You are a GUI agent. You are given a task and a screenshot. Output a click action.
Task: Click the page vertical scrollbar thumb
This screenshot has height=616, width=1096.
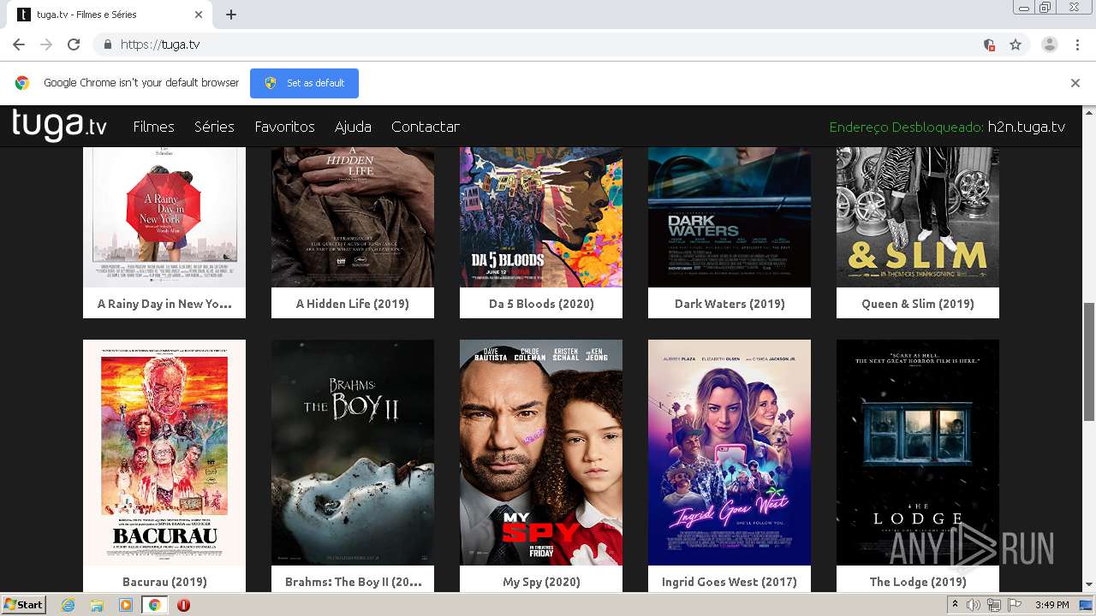(1089, 361)
